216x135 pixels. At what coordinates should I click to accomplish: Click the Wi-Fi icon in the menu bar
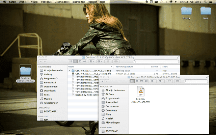[171, 2]
